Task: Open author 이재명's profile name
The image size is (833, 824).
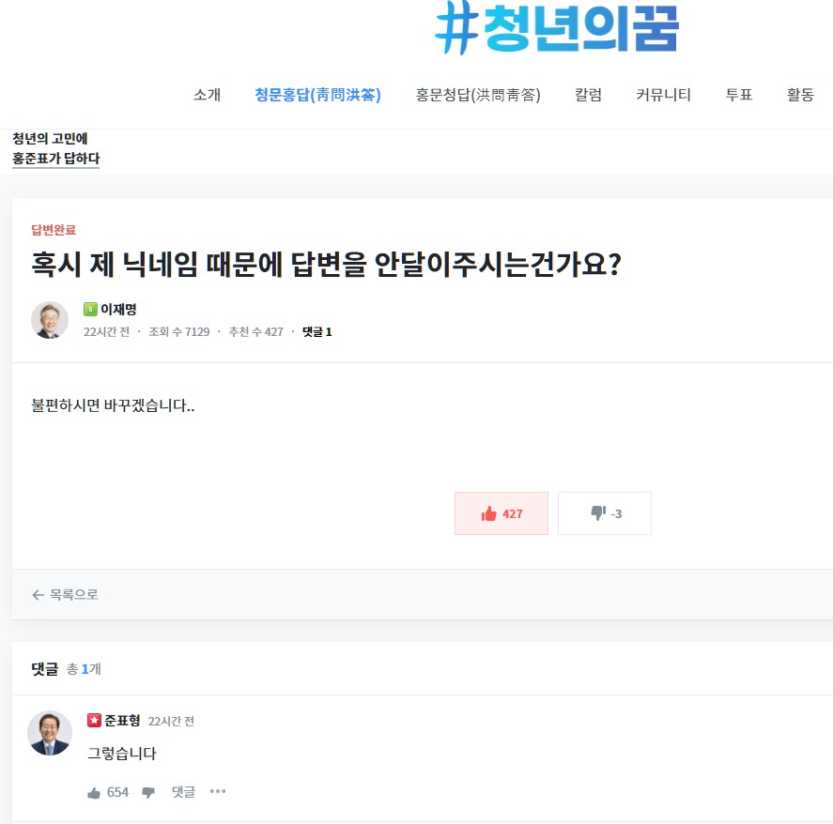Action: click(118, 310)
